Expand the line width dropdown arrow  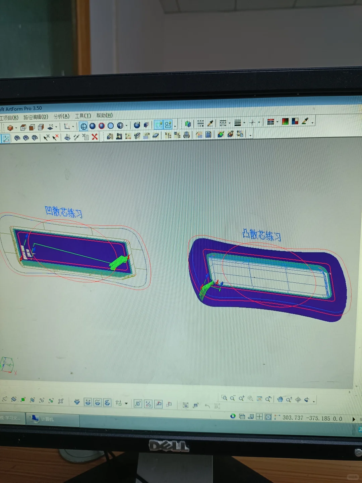click(244, 123)
